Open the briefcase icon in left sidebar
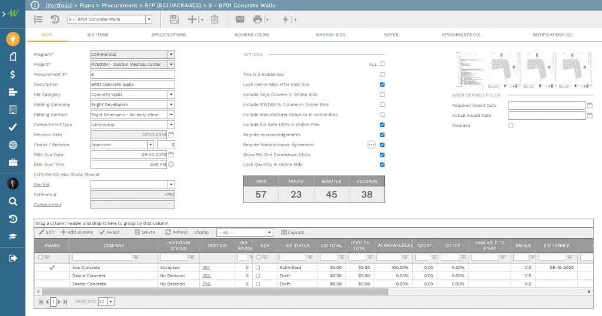 click(x=13, y=163)
